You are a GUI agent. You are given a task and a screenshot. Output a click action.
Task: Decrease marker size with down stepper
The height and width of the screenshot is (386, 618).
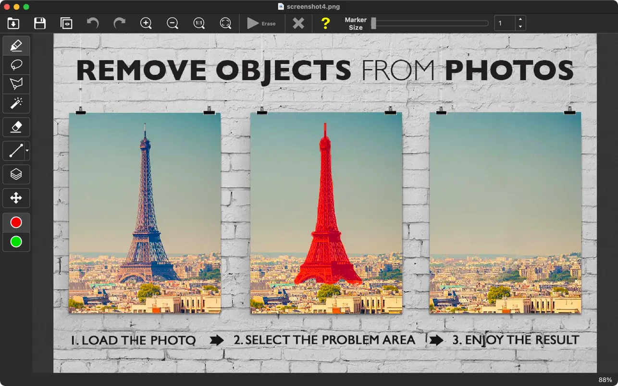click(x=520, y=27)
